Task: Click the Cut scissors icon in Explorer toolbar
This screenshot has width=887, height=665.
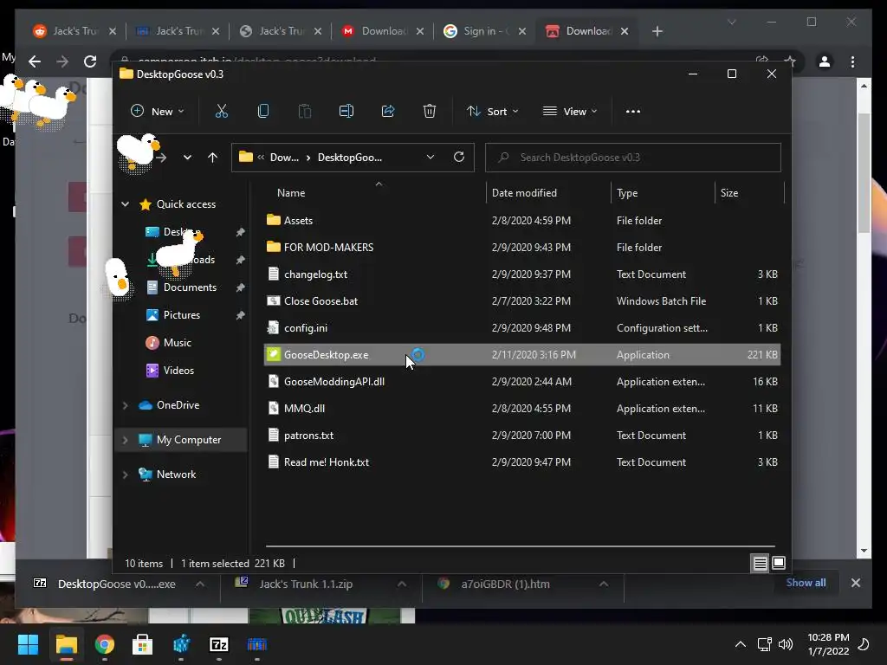Action: [x=221, y=112]
